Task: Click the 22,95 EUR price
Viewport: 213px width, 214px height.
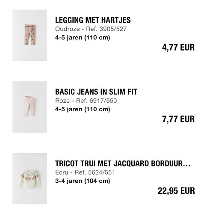Action: point(176,191)
